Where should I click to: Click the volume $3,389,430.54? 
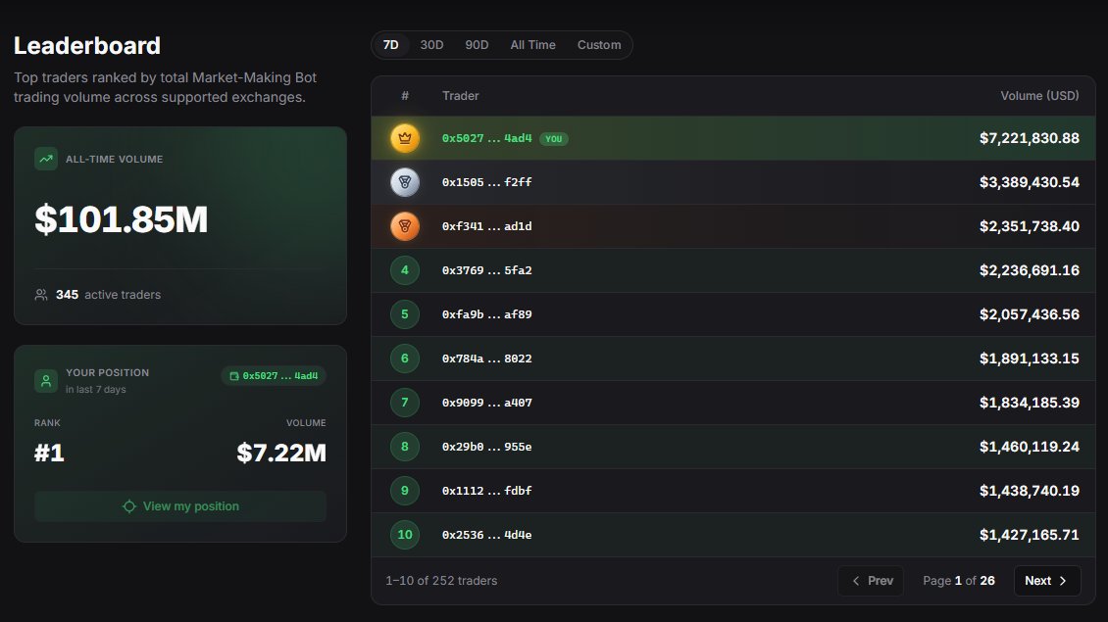click(x=1029, y=182)
